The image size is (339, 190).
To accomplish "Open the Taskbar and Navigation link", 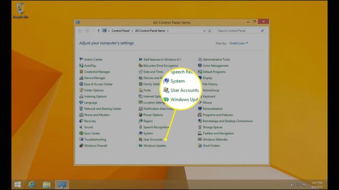I will 218,133.
